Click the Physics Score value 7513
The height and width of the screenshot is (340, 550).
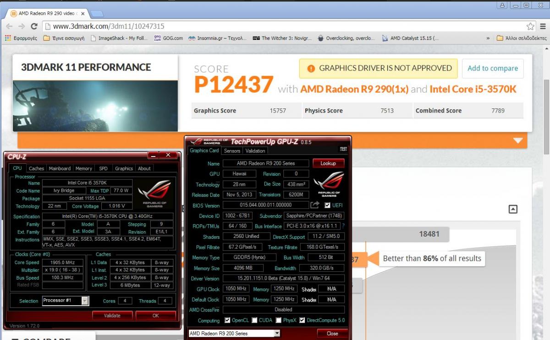[387, 110]
